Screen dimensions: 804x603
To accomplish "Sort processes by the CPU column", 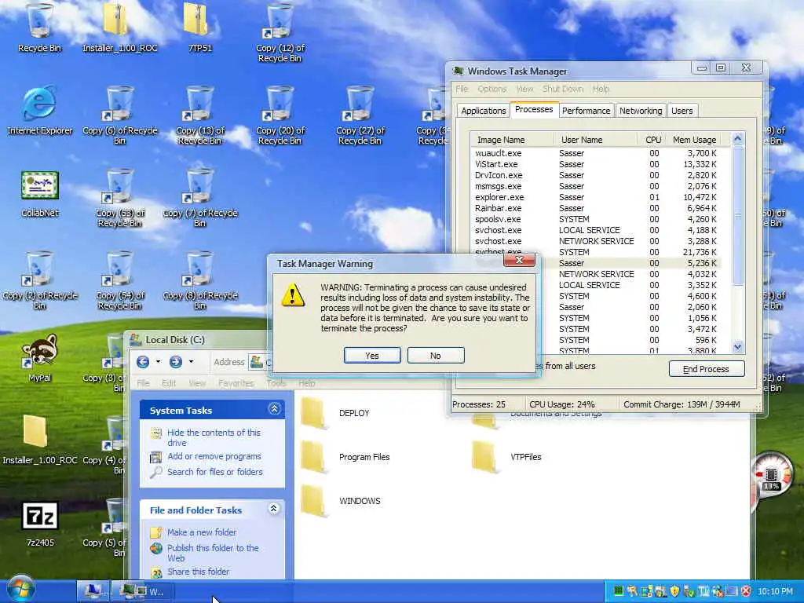I will click(x=652, y=140).
